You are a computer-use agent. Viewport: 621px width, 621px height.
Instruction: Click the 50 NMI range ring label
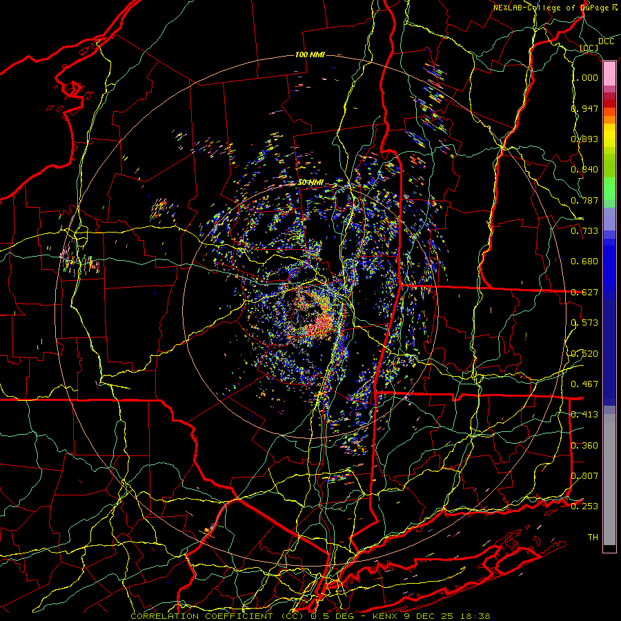point(310,183)
